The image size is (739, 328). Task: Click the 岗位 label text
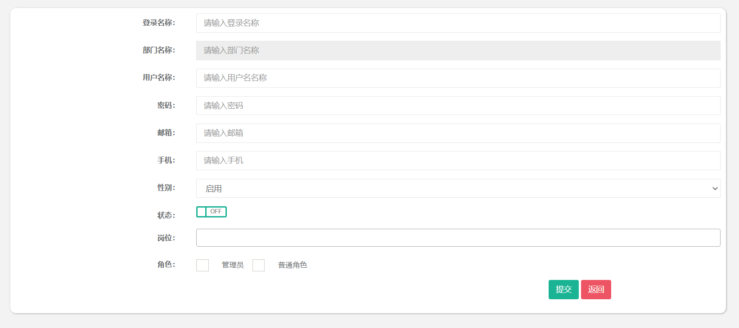click(166, 238)
